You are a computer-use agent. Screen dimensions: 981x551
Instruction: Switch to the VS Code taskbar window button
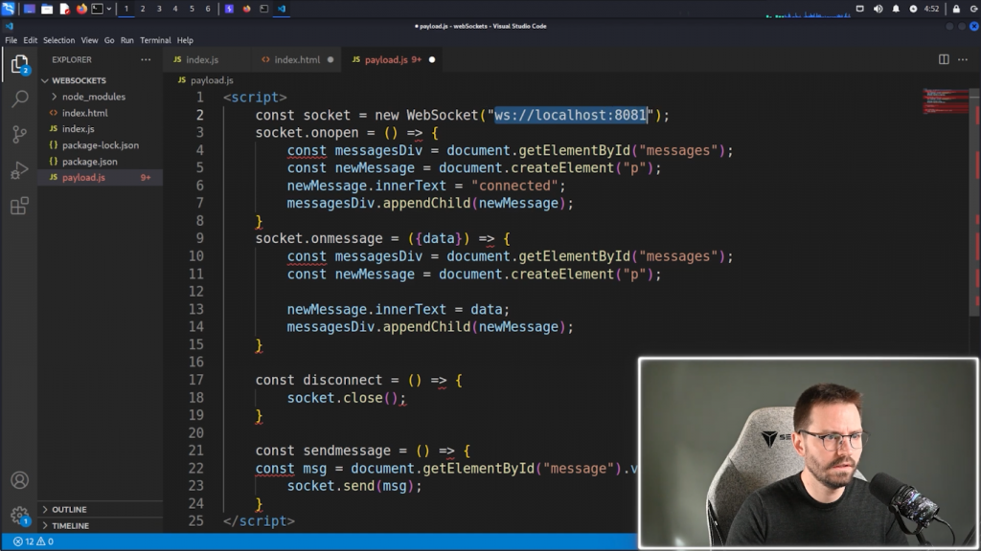[x=282, y=9]
